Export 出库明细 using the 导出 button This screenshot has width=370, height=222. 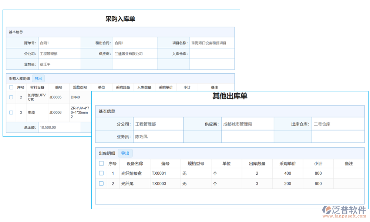pos(125,153)
